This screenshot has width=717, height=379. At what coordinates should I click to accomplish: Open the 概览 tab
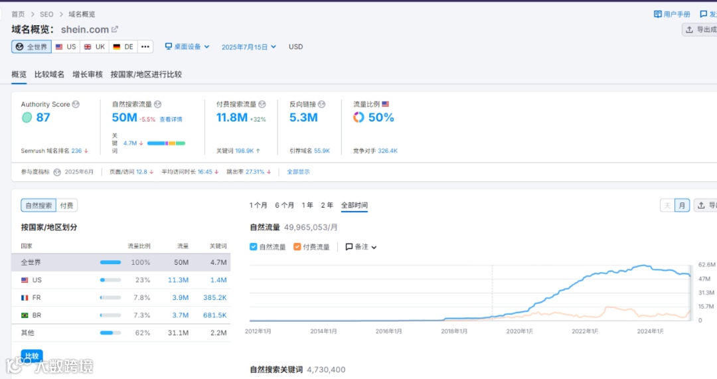[x=19, y=74]
